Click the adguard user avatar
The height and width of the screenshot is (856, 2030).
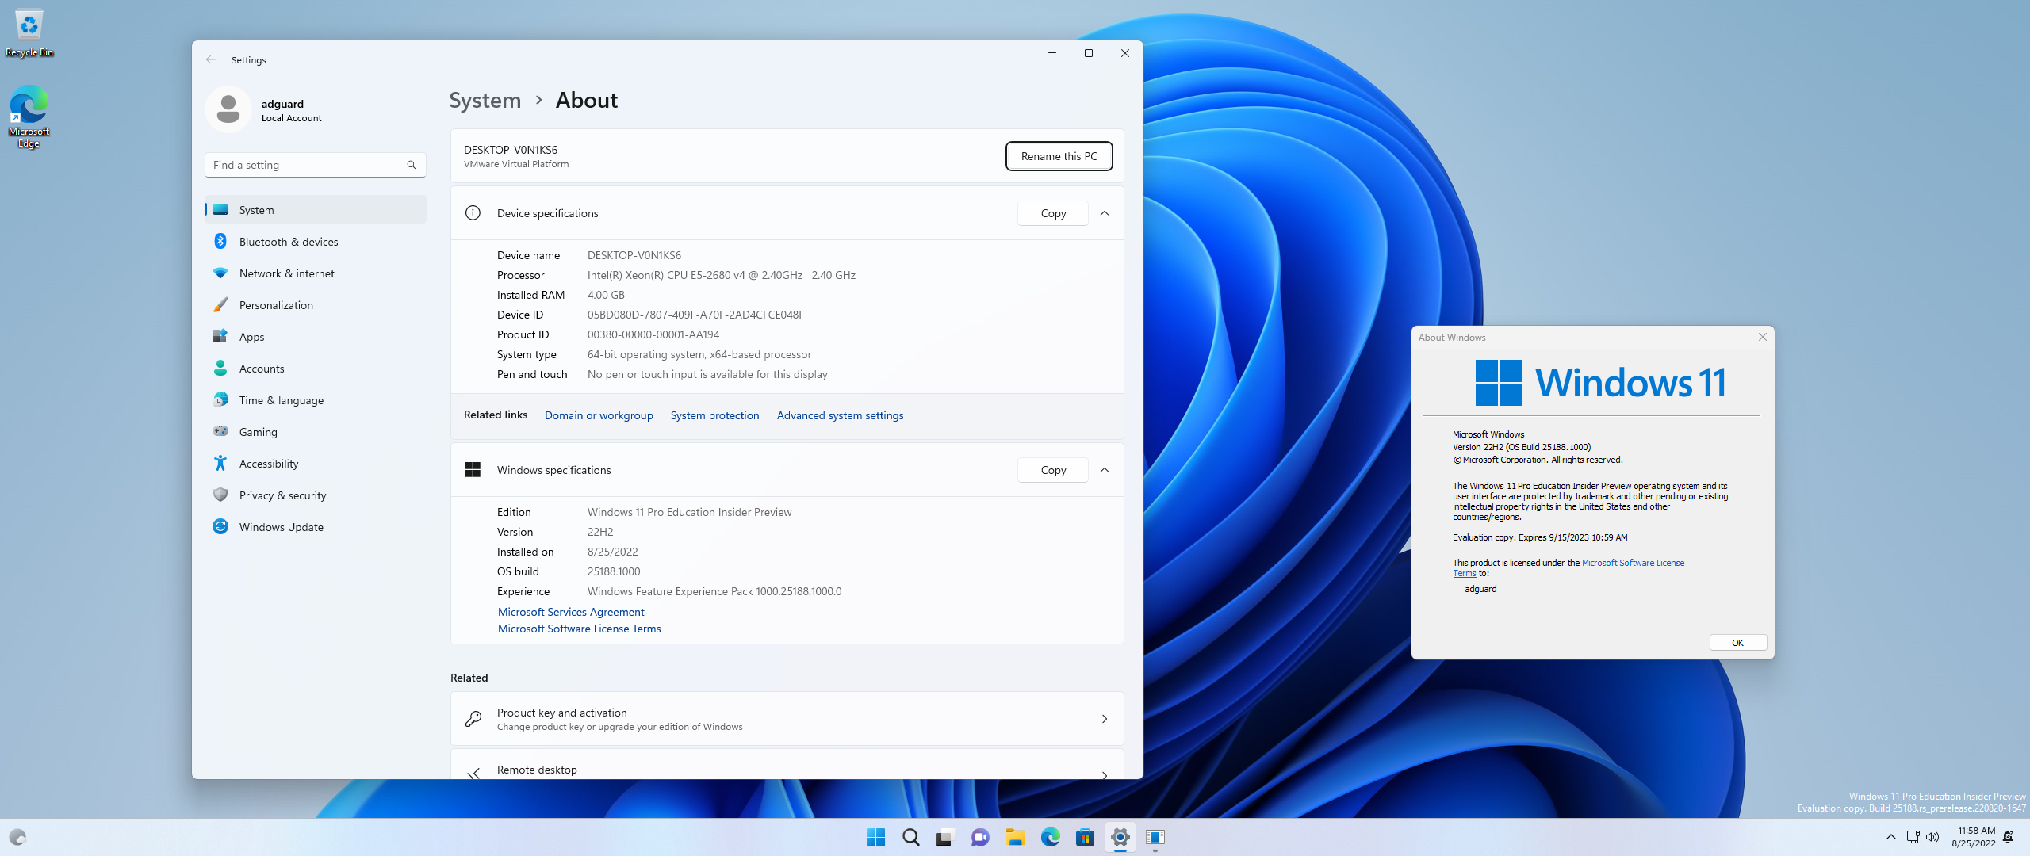tap(228, 109)
